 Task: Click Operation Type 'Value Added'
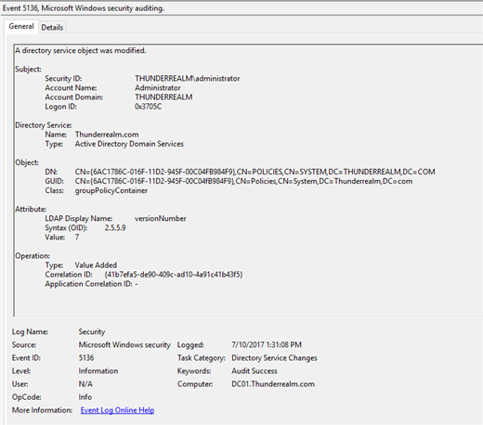pos(96,265)
